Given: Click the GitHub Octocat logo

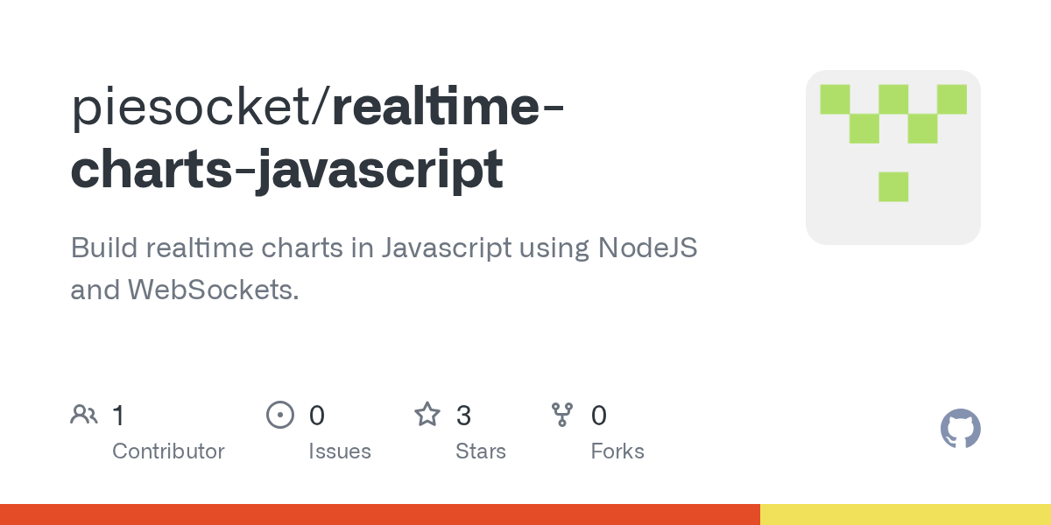Looking at the screenshot, I should click(960, 429).
